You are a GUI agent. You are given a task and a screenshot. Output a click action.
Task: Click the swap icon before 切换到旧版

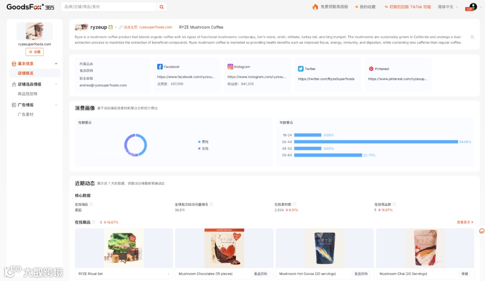(386, 7)
